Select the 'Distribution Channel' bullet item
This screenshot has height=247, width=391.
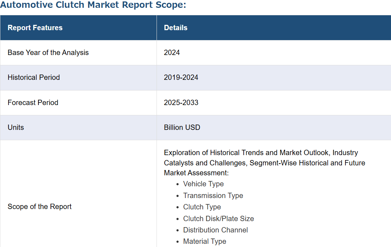click(216, 230)
